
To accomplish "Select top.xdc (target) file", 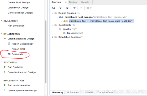I will tap(75, 33).
